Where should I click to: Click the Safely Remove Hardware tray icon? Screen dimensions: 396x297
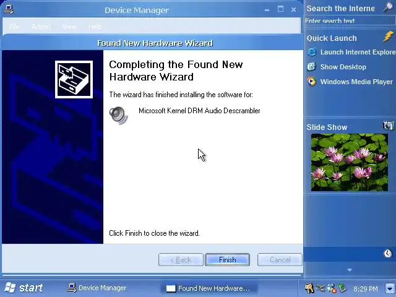[x=321, y=288]
